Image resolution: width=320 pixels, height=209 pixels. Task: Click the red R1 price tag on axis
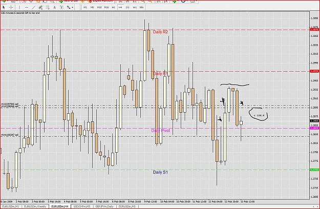tap(314, 71)
